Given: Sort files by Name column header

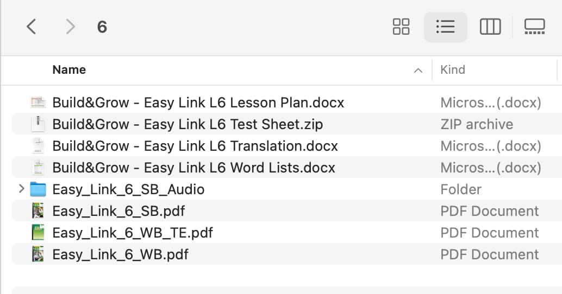Looking at the screenshot, I should [69, 69].
